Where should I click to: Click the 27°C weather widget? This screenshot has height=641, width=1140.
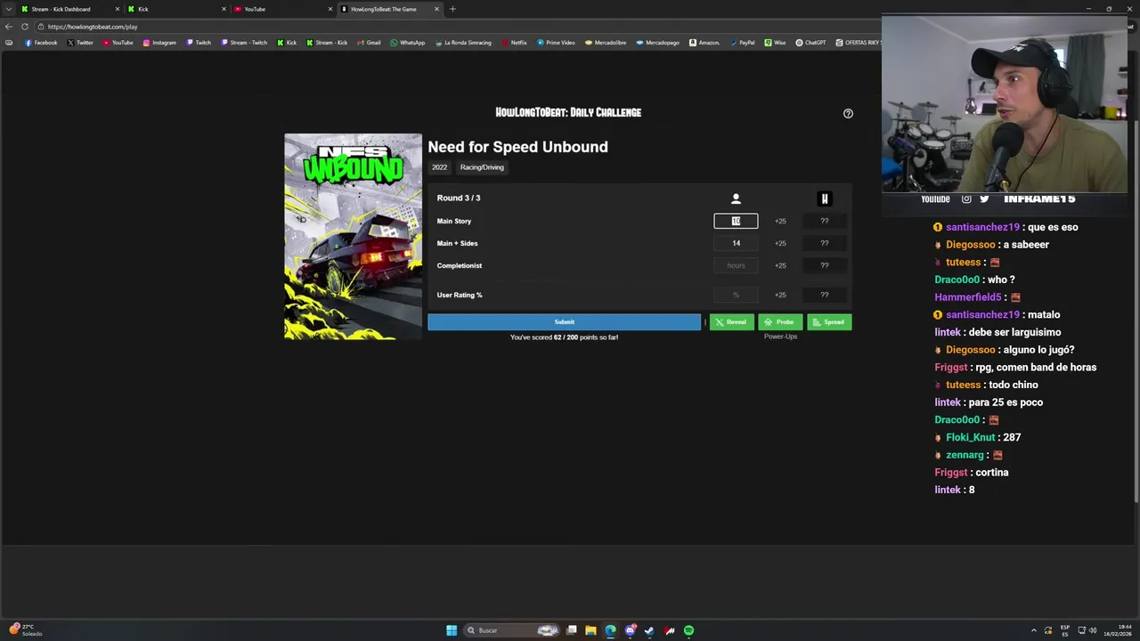click(25, 629)
